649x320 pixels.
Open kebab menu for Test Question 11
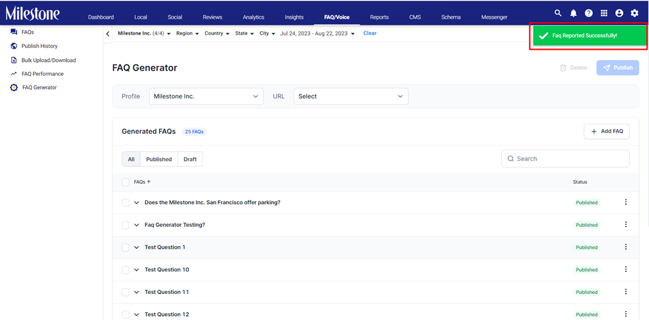pos(626,291)
